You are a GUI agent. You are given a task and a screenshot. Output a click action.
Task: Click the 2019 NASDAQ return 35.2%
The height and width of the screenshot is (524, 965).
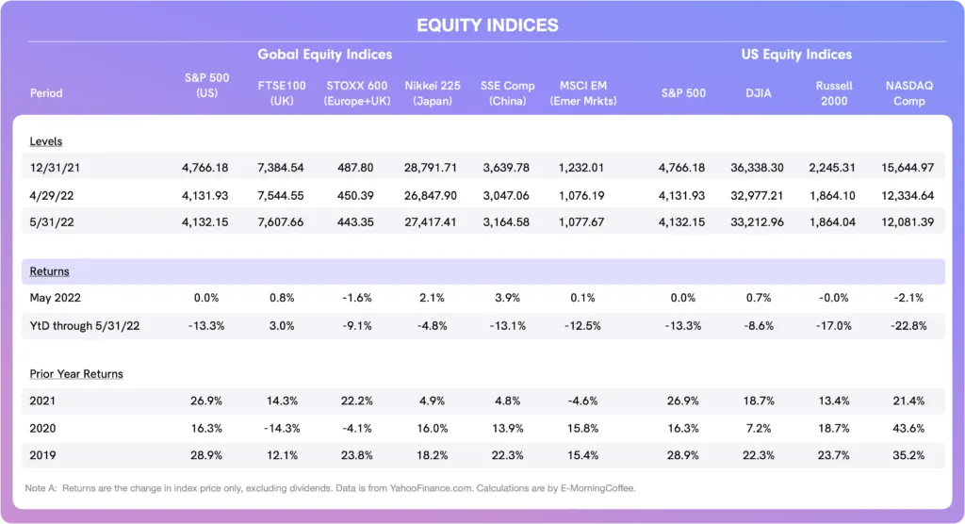[x=909, y=455]
